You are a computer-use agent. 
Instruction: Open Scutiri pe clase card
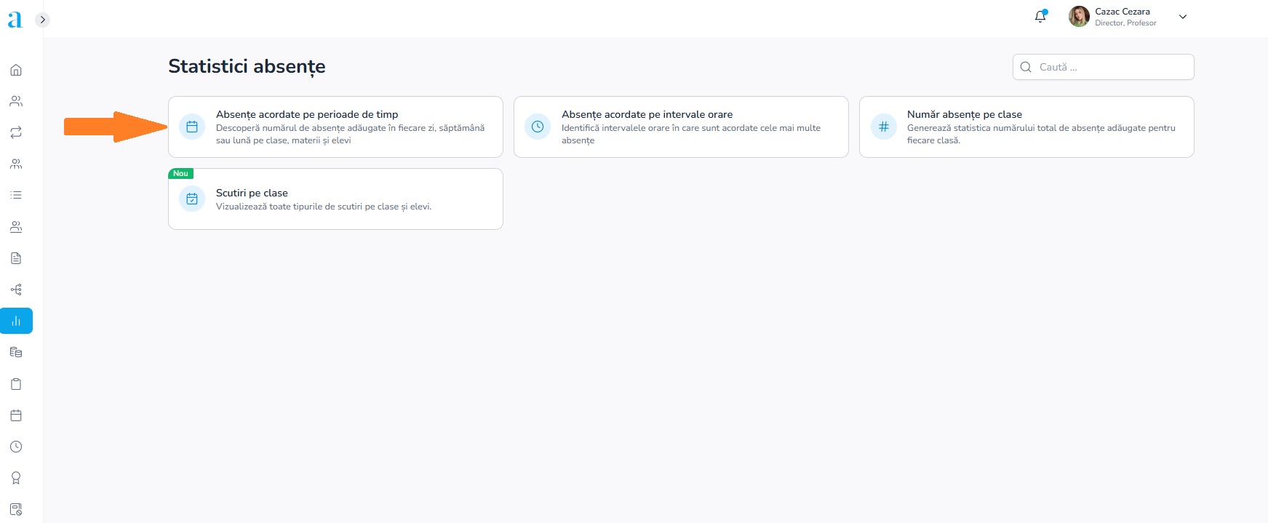[x=335, y=199]
